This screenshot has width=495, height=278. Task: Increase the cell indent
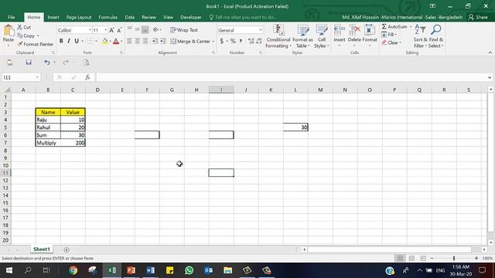pos(163,41)
